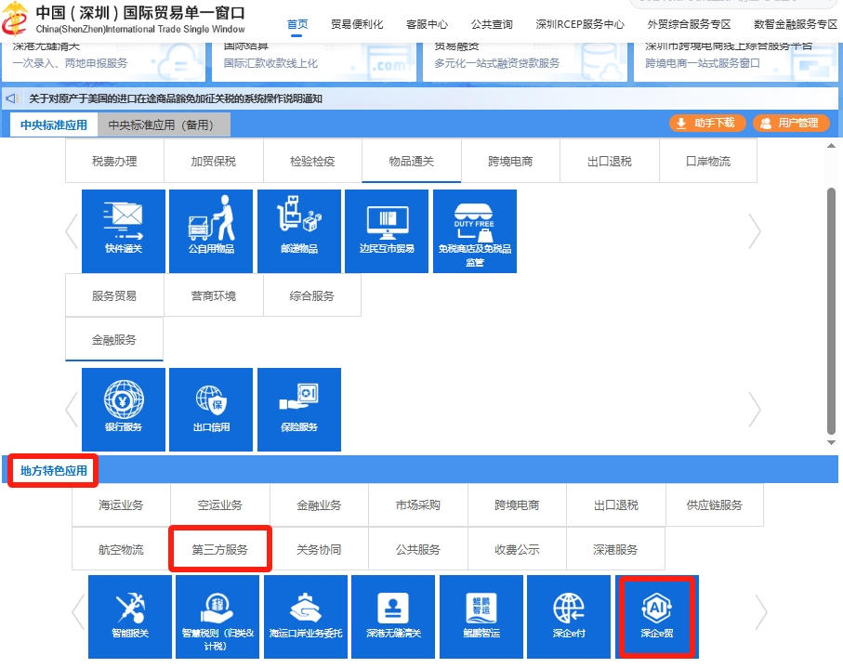
Task: Click the 助手下载 button
Action: pyautogui.click(x=706, y=122)
